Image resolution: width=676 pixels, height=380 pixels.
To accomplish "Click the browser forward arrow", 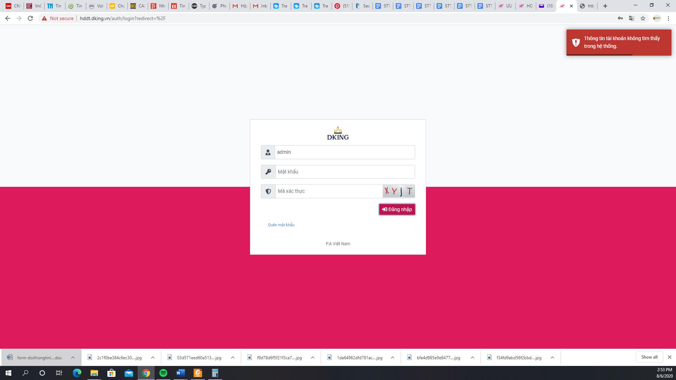I will (x=19, y=18).
